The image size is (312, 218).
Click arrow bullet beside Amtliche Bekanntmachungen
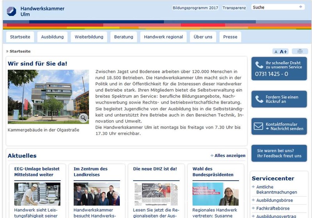(253, 186)
